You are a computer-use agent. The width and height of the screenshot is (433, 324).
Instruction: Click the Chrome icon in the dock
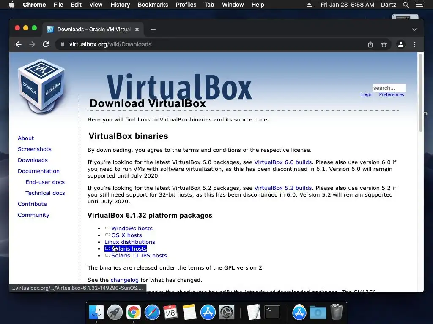click(x=133, y=313)
